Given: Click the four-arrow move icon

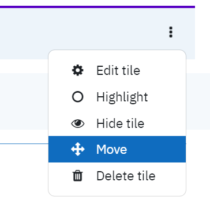Looking at the screenshot, I should click(78, 149).
